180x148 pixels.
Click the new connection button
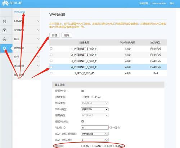tap(55, 35)
